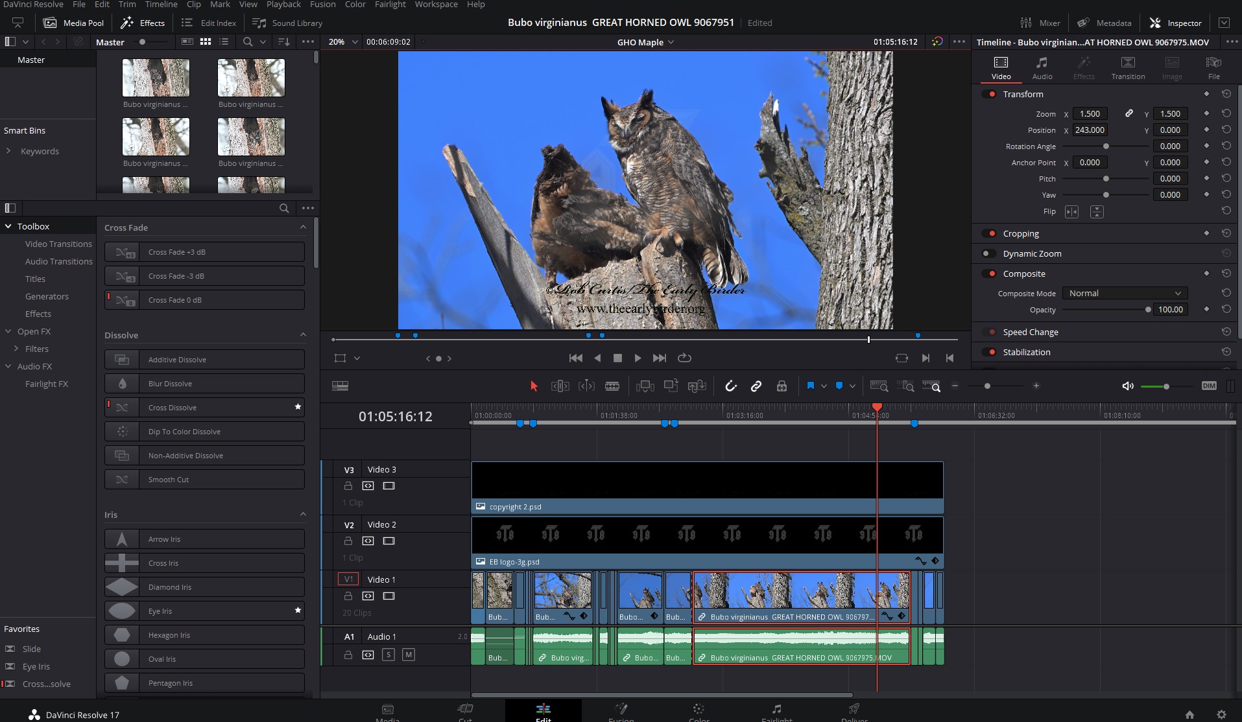
Task: Open the Edit Index panel
Action: tap(208, 23)
